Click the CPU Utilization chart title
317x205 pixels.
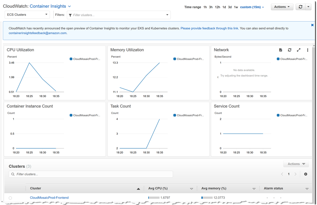(20, 50)
